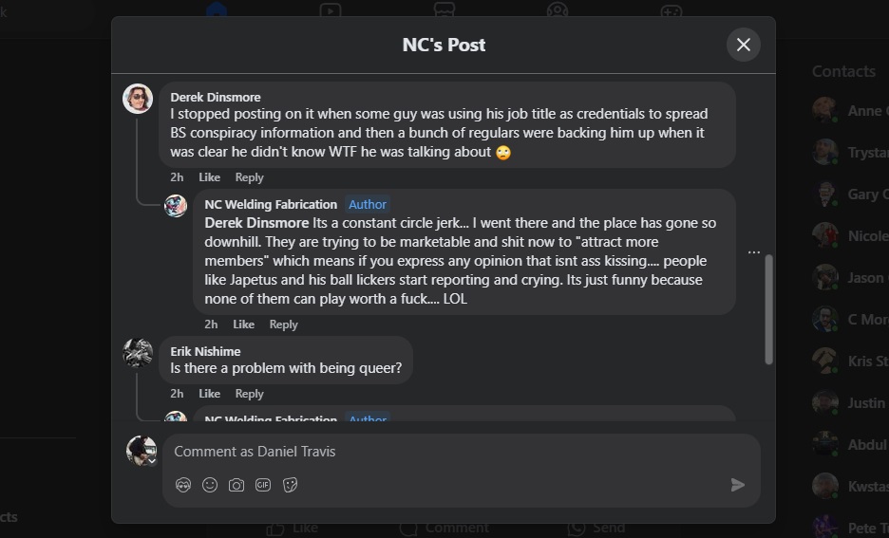Click the mentioned Derek Dinsmore tag in reply
This screenshot has width=889, height=538.
tap(256, 223)
